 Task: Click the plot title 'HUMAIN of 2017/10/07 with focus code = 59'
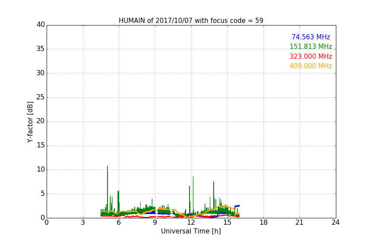pyautogui.click(x=191, y=21)
